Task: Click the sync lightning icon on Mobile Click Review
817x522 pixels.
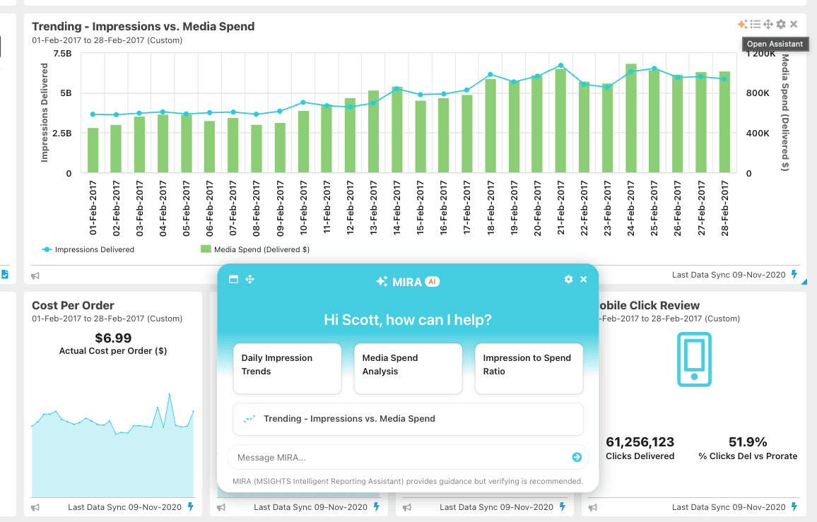Action: click(x=794, y=506)
